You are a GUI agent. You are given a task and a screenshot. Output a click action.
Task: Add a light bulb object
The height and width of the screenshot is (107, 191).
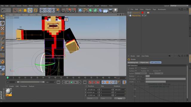pos(115,10)
